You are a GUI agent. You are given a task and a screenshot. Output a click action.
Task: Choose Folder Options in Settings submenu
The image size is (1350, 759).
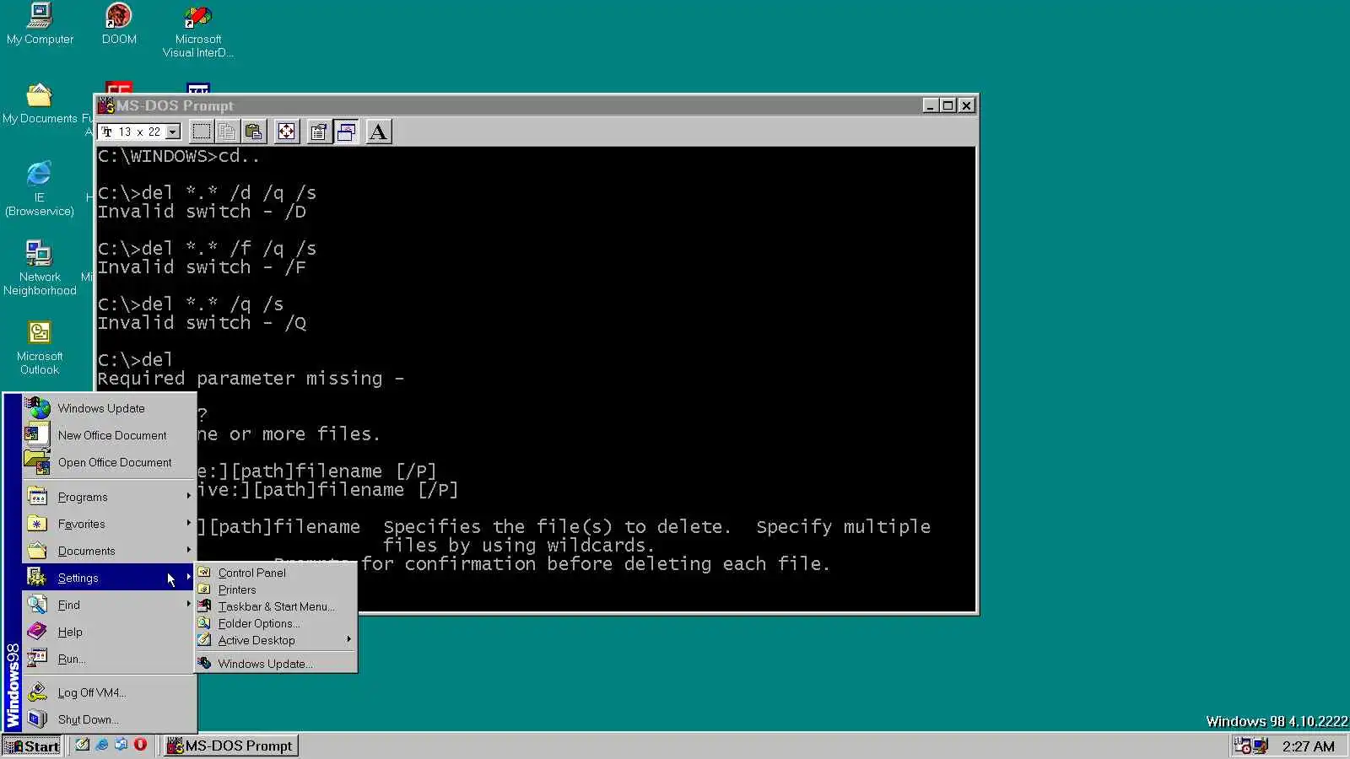(x=277, y=623)
